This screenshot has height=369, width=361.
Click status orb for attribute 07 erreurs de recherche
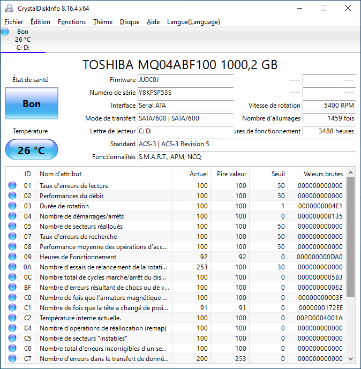pos(12,236)
